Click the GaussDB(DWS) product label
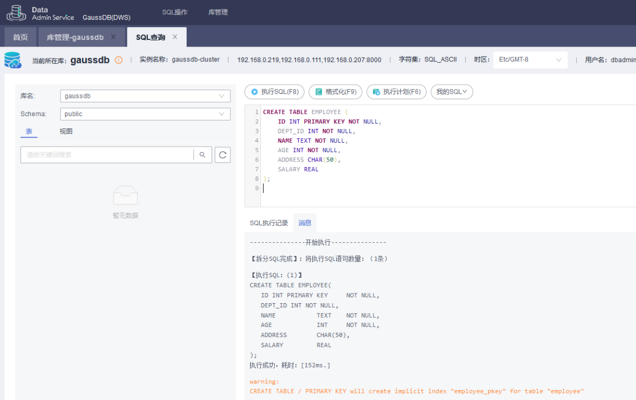The image size is (636, 400). point(106,17)
